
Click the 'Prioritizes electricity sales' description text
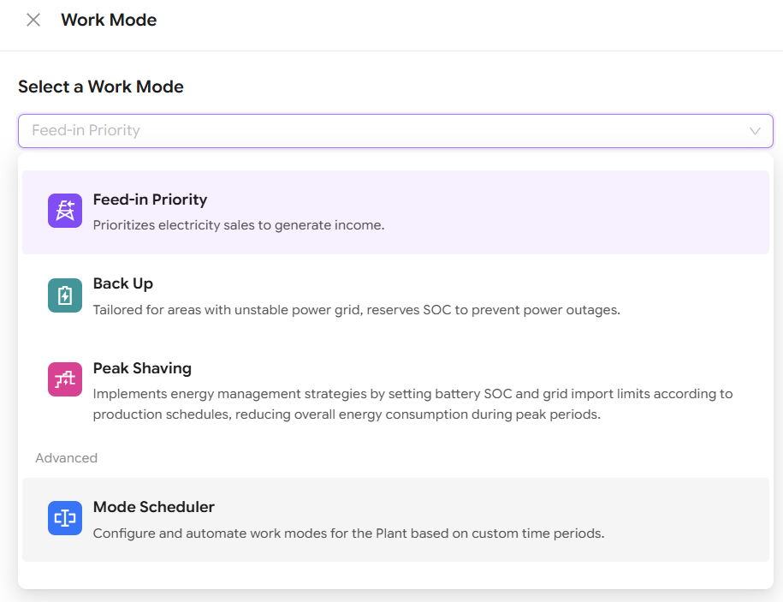239,225
